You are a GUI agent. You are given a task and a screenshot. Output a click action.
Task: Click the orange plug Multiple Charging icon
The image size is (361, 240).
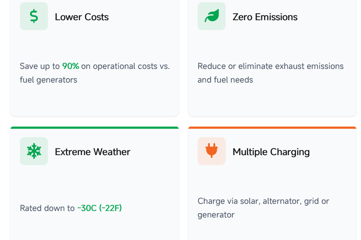(212, 151)
